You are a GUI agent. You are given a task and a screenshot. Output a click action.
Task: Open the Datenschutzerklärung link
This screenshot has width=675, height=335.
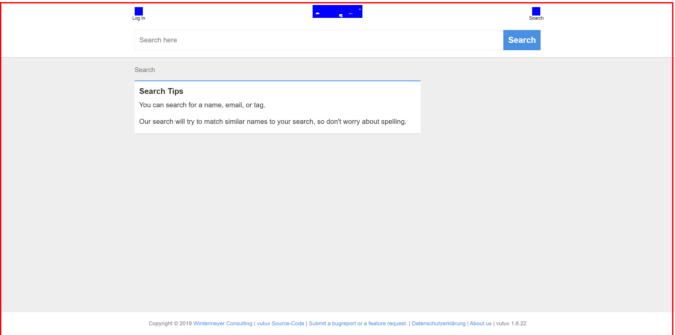point(438,323)
